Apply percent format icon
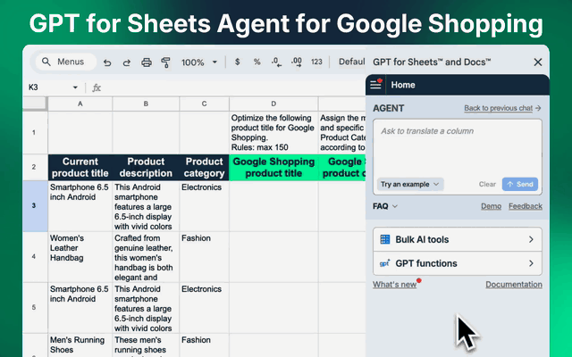Screen dimensions: 572x357 tap(257, 62)
